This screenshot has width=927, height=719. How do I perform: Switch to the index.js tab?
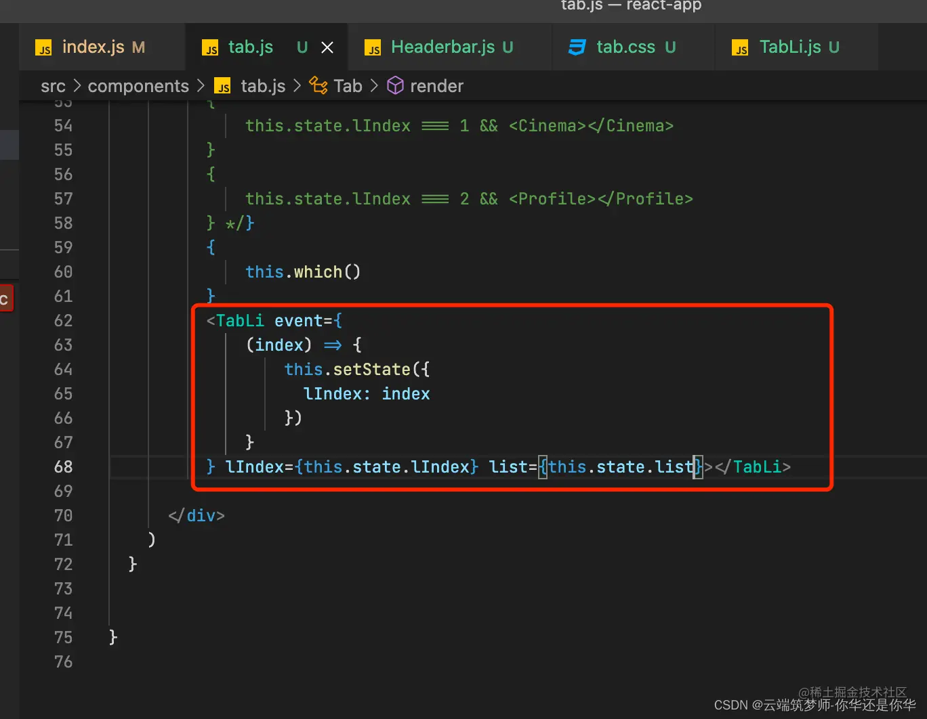102,47
